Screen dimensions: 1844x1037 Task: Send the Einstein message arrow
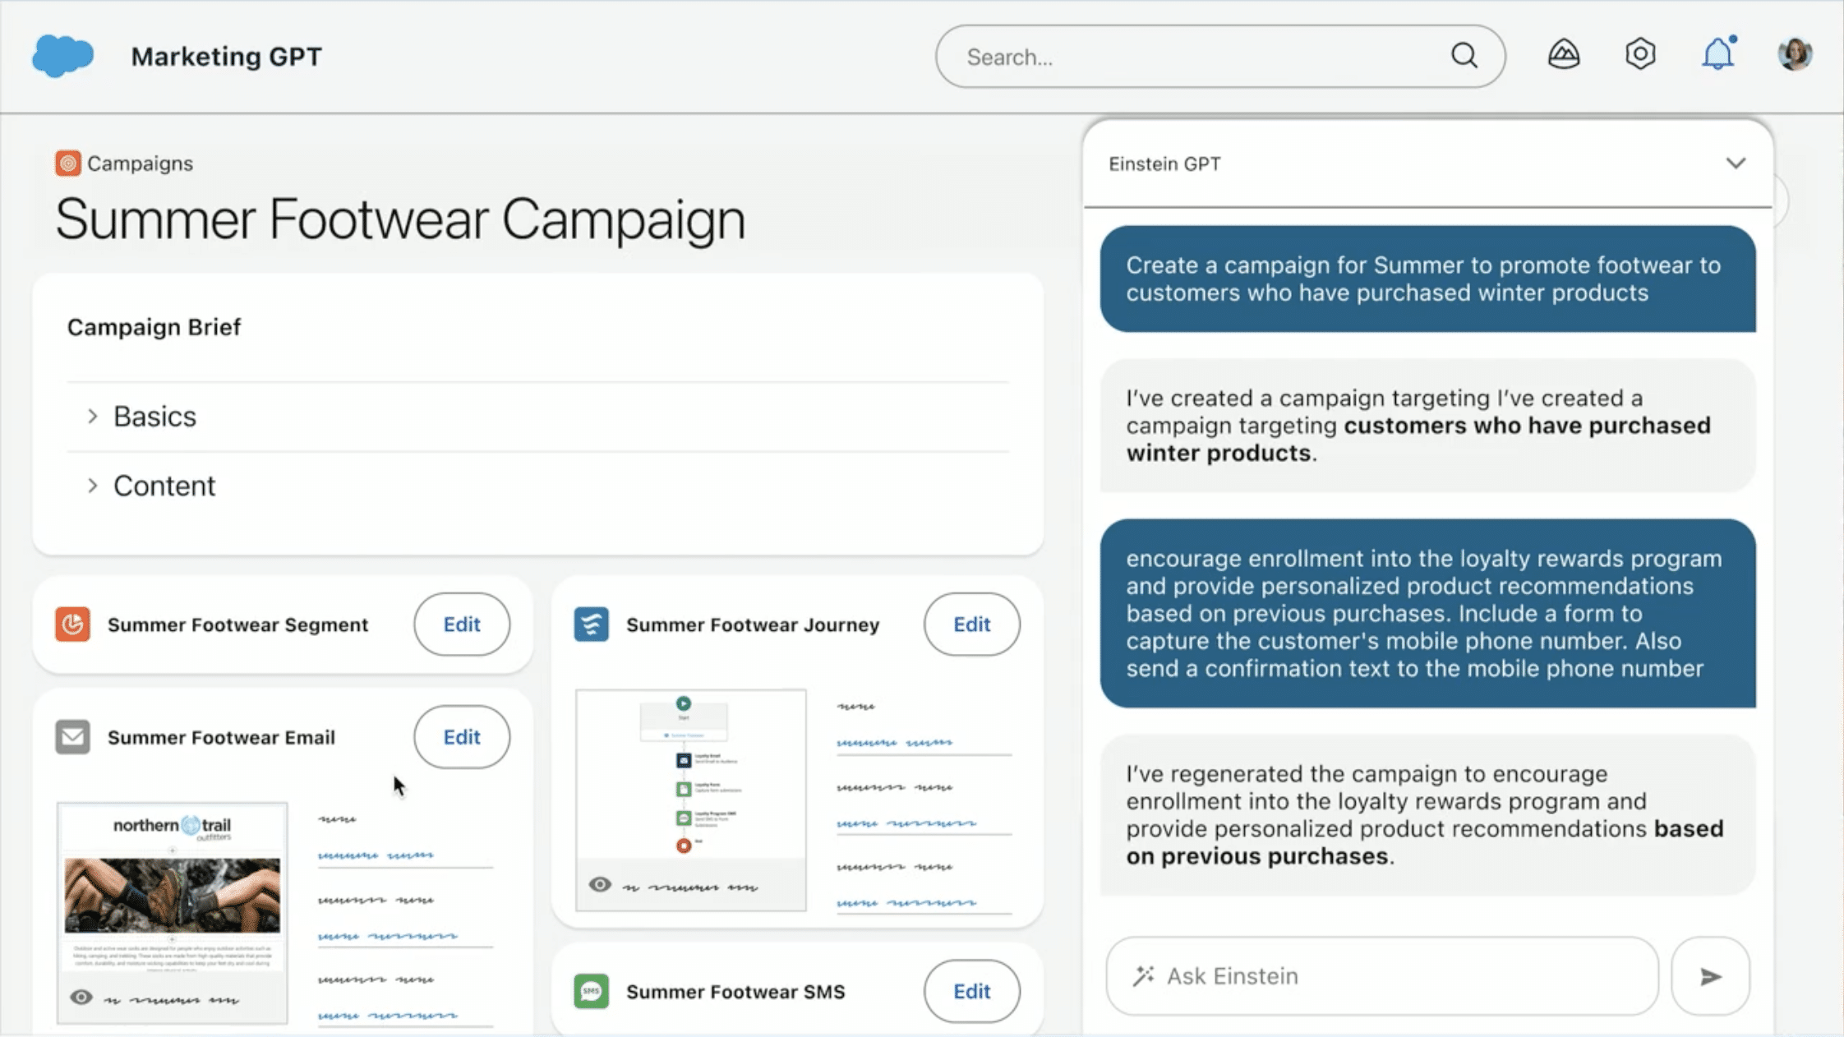coord(1710,976)
